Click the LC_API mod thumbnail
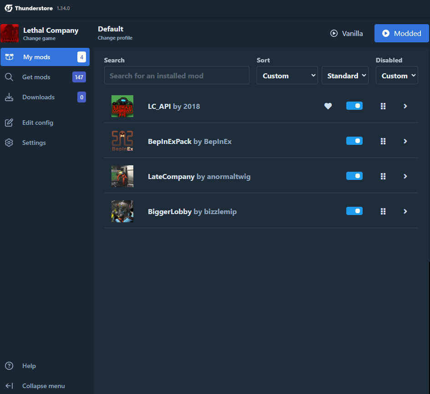430x394 pixels. point(122,106)
